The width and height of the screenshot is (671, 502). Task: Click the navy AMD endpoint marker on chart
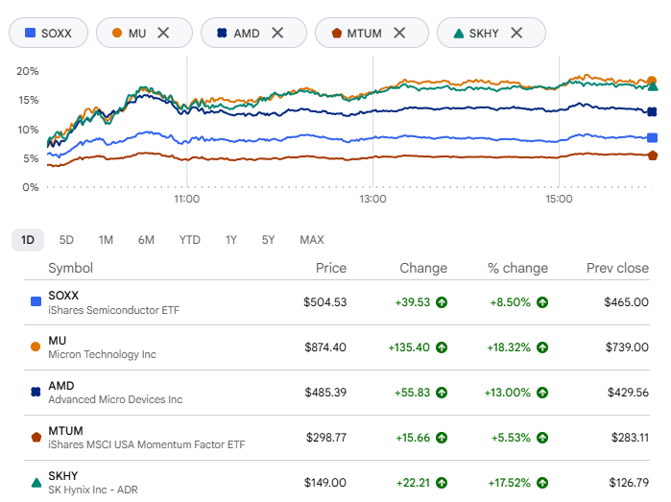point(652,111)
